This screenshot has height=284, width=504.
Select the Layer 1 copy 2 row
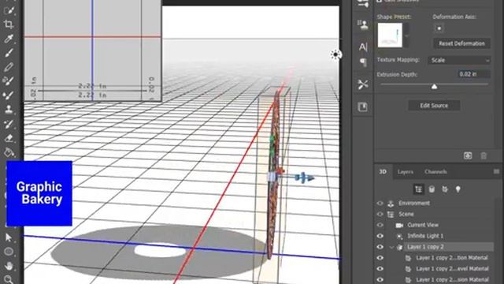(434, 247)
